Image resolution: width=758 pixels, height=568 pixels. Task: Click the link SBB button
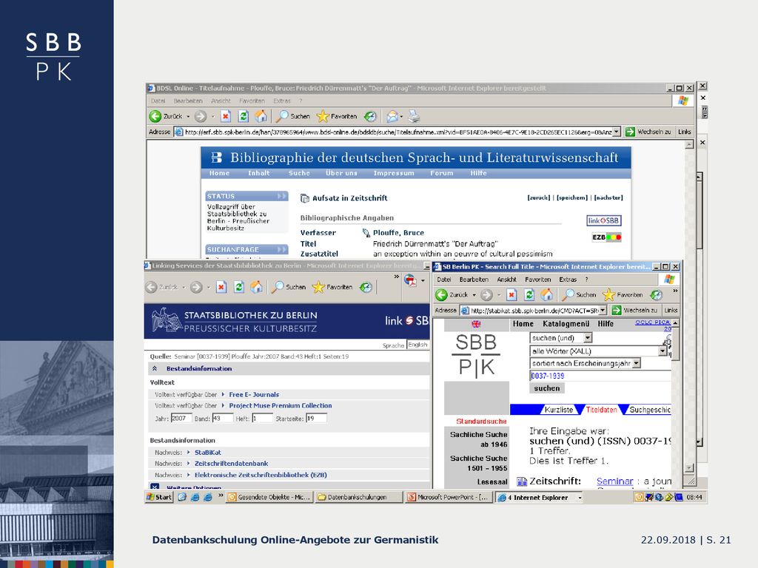(x=603, y=220)
